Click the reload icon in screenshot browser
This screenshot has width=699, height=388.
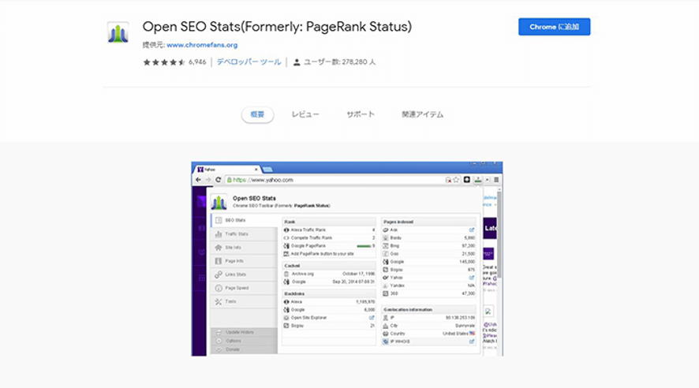click(x=218, y=180)
